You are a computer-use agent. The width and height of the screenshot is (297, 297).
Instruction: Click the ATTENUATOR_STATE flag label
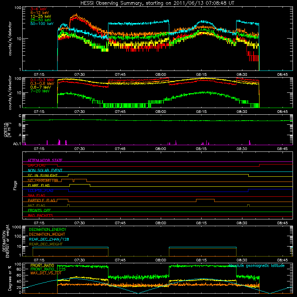pos(45,160)
